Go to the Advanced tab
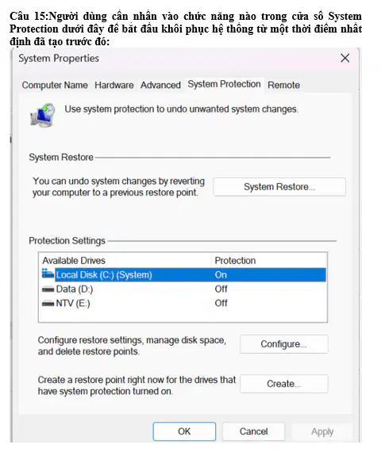Viewport: 385px width, 452px height. pyautogui.click(x=160, y=85)
